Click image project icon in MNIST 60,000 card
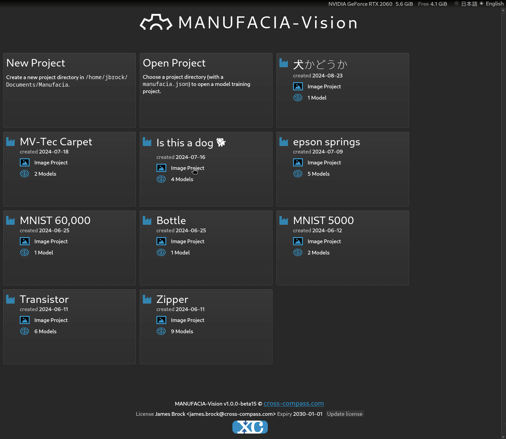The height and width of the screenshot is (439, 506). click(x=25, y=242)
